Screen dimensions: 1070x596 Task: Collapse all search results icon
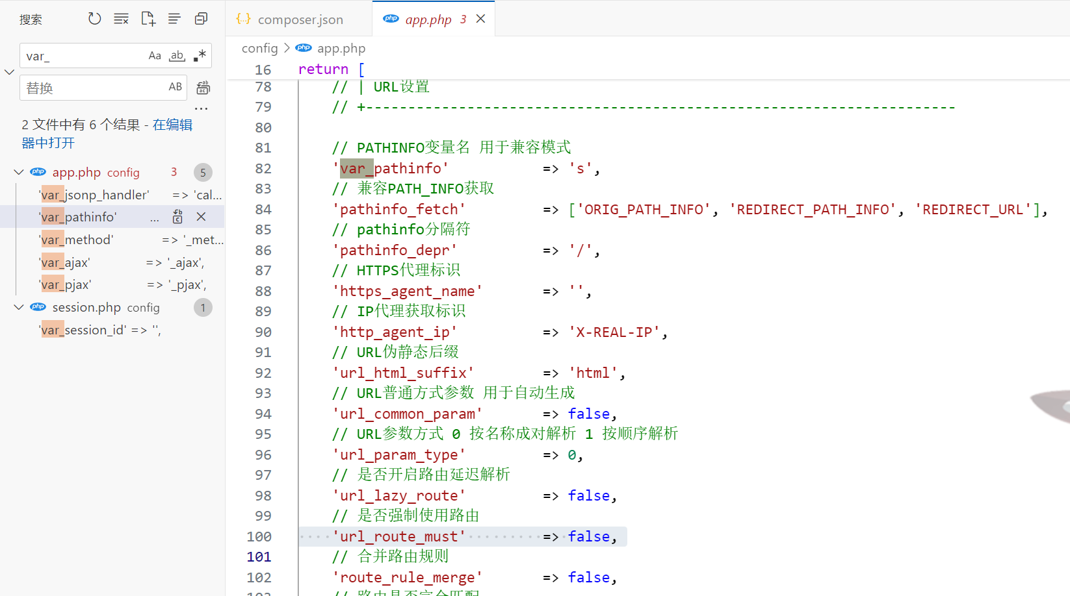pyautogui.click(x=201, y=19)
